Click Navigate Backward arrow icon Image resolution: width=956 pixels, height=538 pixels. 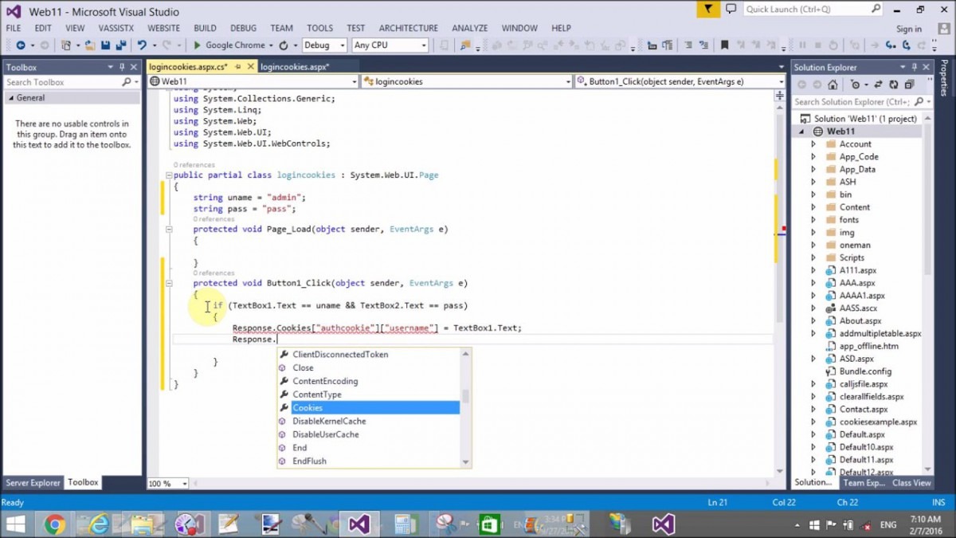pos(22,45)
